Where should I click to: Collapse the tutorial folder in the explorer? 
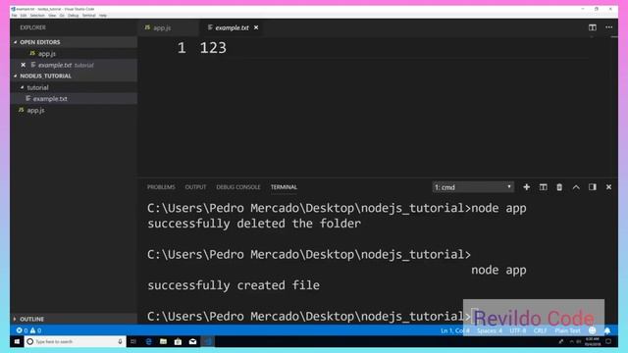tap(37, 87)
